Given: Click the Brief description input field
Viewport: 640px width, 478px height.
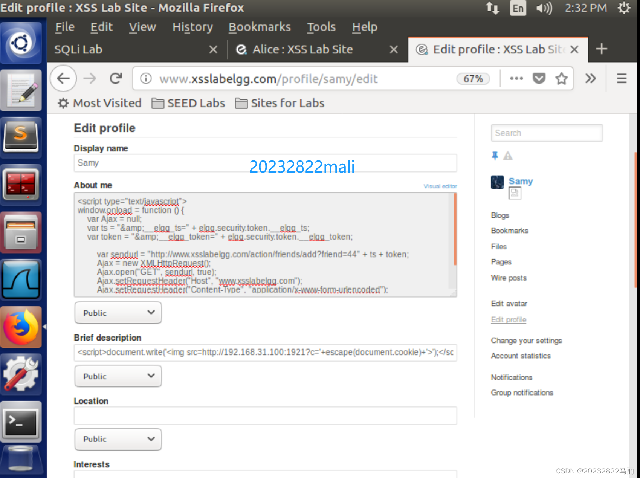Looking at the screenshot, I should 265,353.
